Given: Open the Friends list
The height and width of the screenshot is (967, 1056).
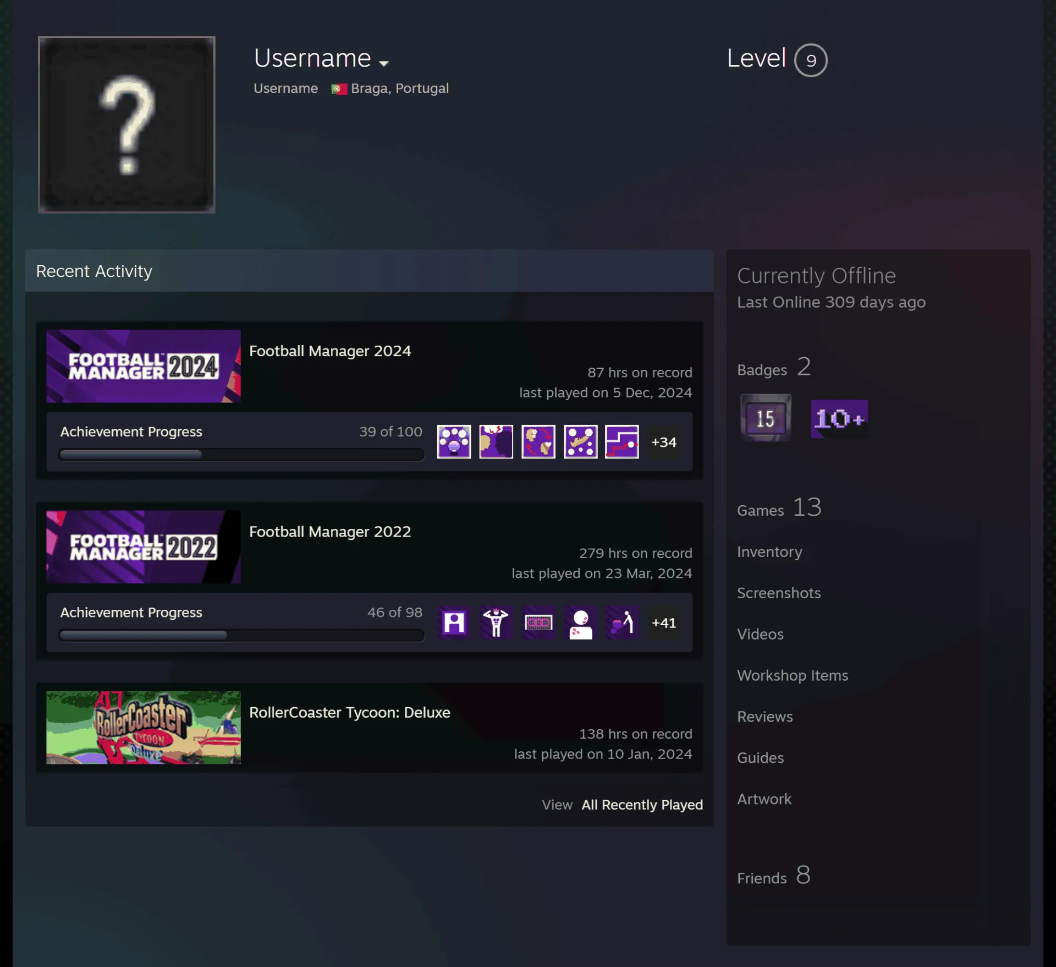Looking at the screenshot, I should click(773, 876).
